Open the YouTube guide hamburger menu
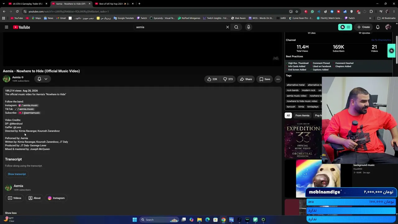The width and height of the screenshot is (398, 224). click(6, 27)
